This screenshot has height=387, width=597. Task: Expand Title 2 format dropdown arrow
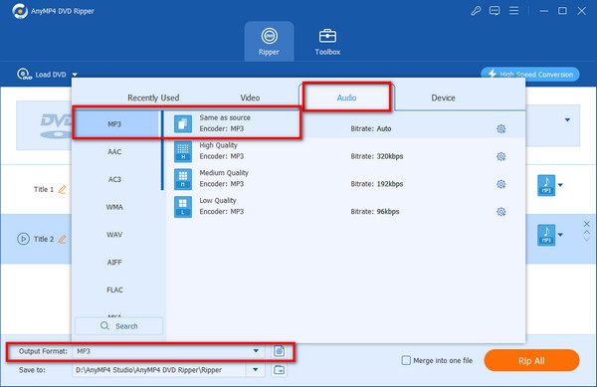pyautogui.click(x=560, y=235)
